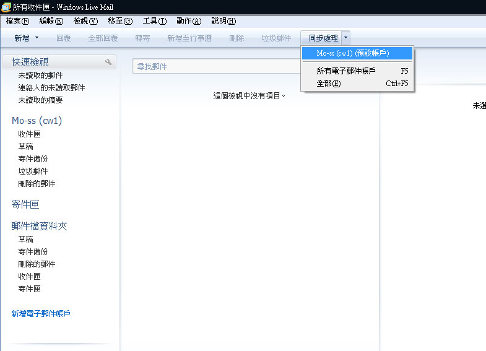The height and width of the screenshot is (351, 486).
Task: Open the 檔案(F) menu
Action: 18,21
